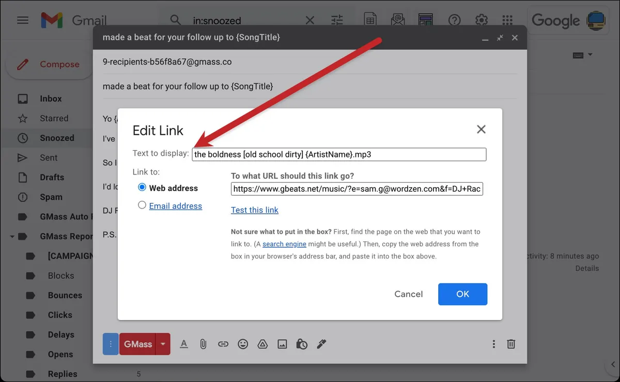The image size is (620, 382).
Task: Open the GMass button dropdown arrow
Action: coord(163,344)
